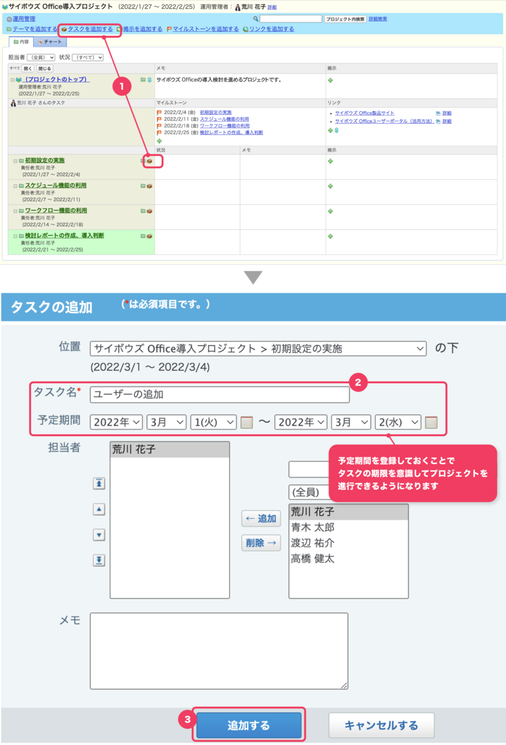Click the 削除 → button
This screenshot has height=745, width=506.
click(x=261, y=543)
